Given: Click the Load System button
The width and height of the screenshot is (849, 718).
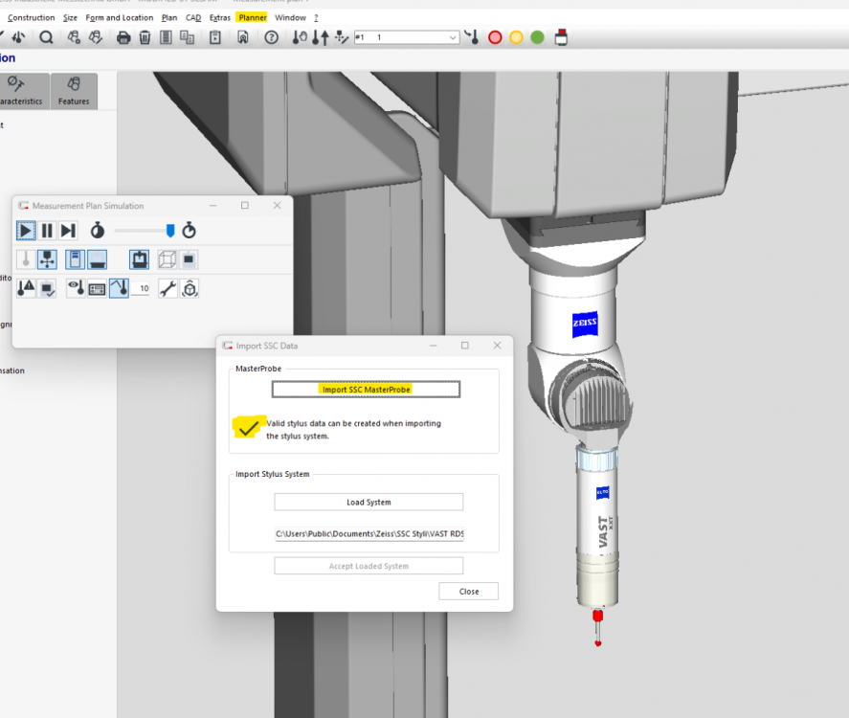Looking at the screenshot, I should (x=369, y=502).
